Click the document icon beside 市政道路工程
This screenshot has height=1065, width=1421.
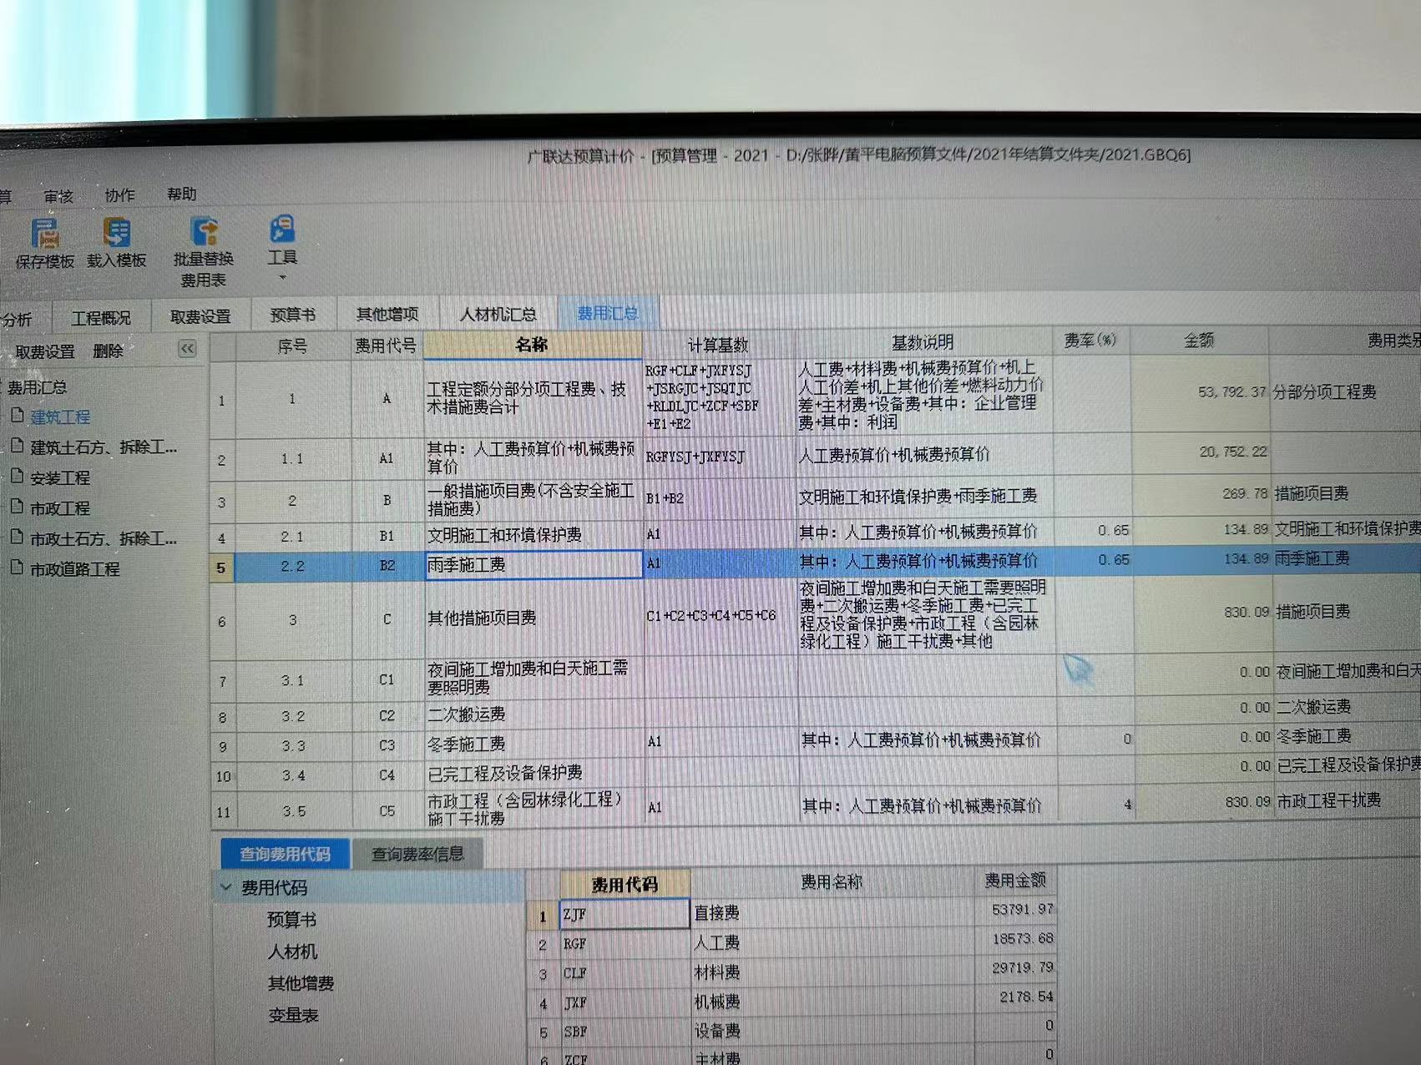coord(17,568)
